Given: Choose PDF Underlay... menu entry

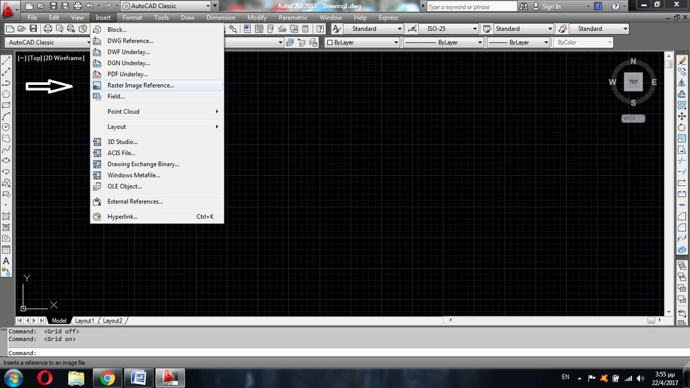Looking at the screenshot, I should point(157,74).
